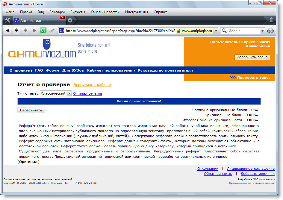Click the rewind navigation button
The image size is (283, 200).
pyautogui.click(x=8, y=31)
